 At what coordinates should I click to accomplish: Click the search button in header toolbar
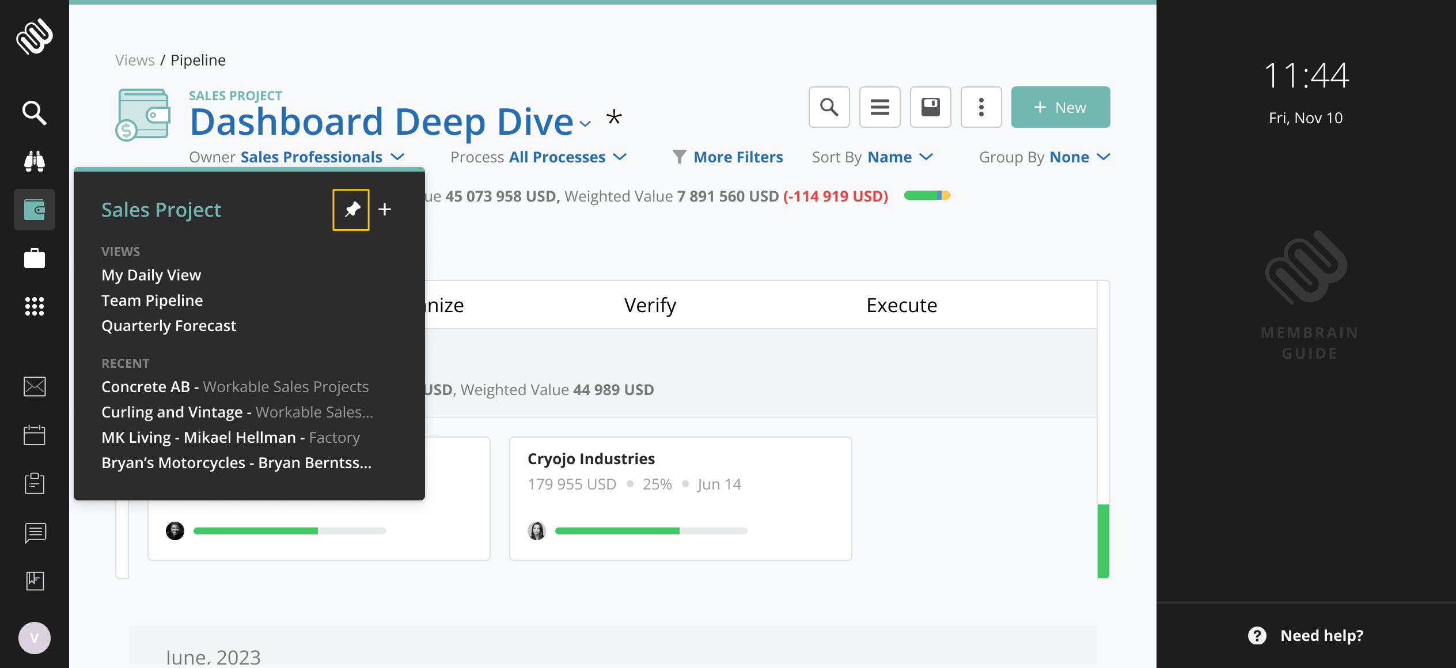pyautogui.click(x=829, y=107)
